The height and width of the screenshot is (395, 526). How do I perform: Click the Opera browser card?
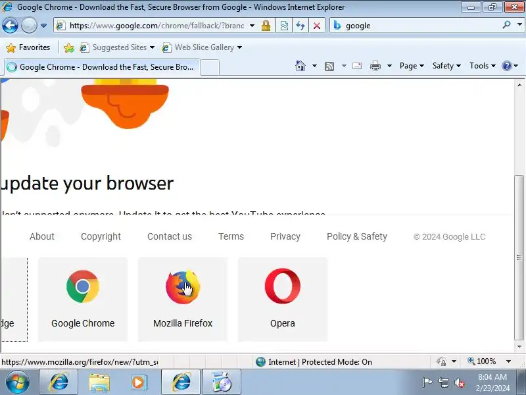tap(283, 300)
